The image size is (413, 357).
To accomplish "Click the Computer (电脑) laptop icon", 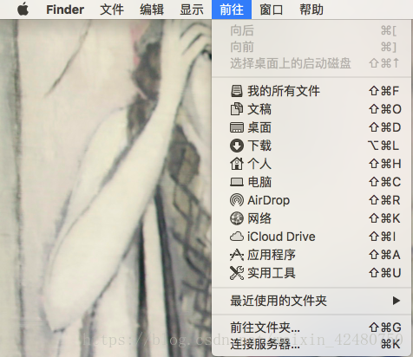I will pyautogui.click(x=237, y=182).
